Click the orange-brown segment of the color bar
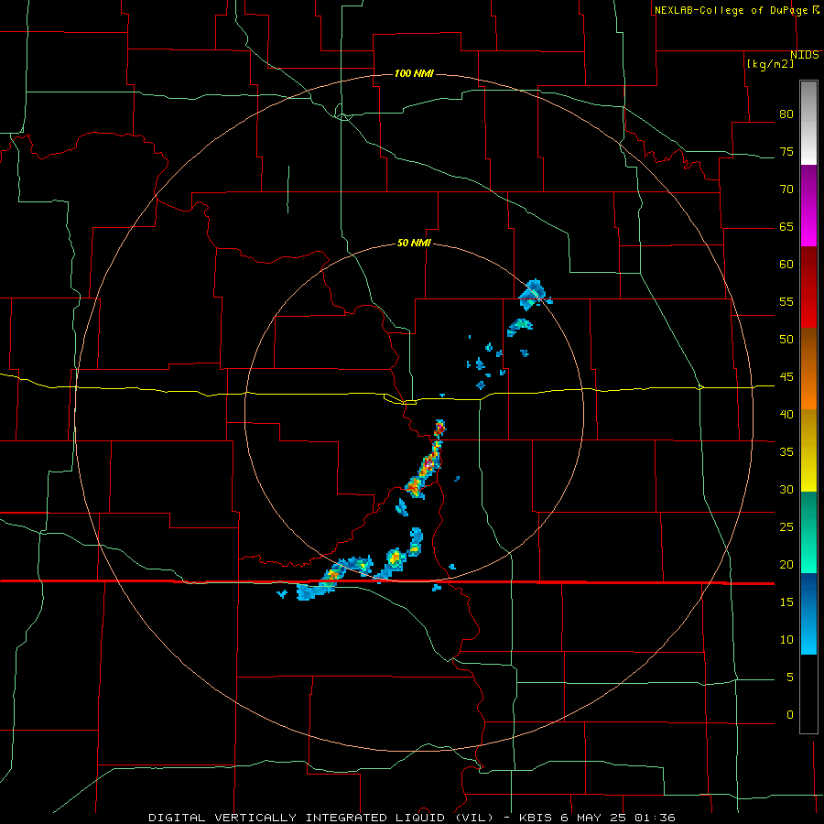The width and height of the screenshot is (824, 824). tap(808, 369)
